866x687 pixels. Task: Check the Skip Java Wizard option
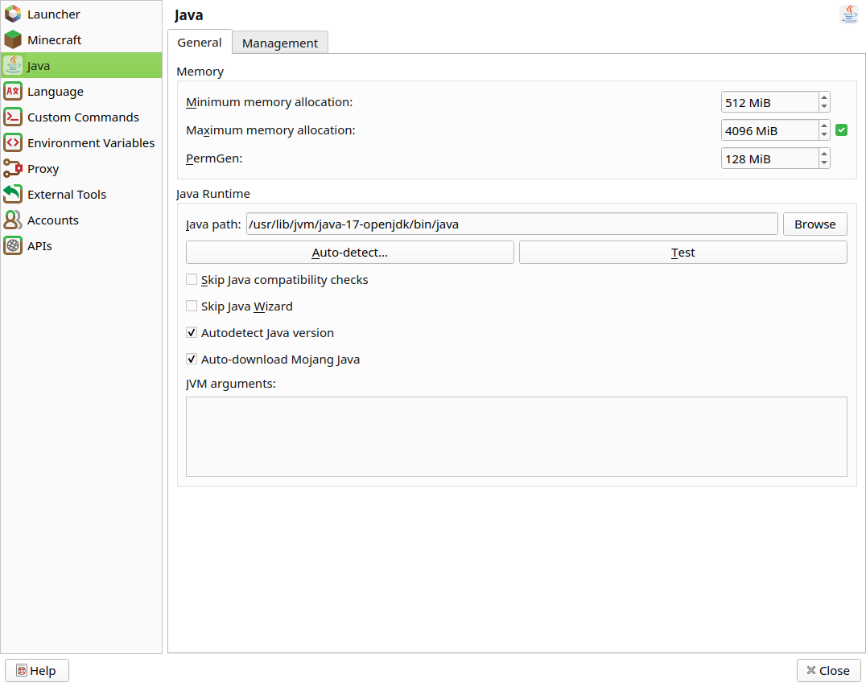[192, 306]
